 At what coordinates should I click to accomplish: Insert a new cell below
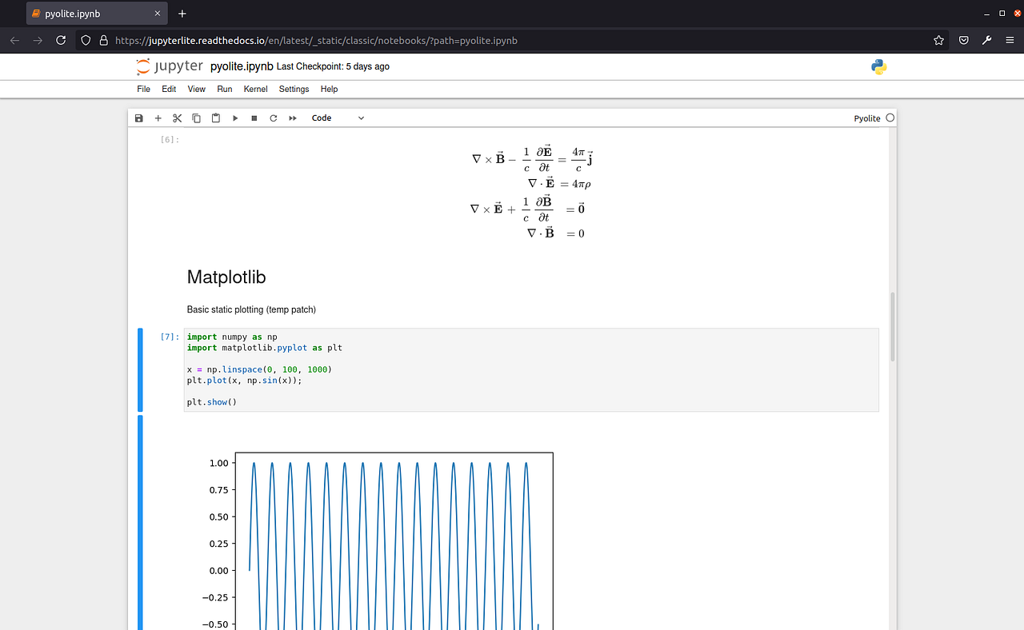158,118
